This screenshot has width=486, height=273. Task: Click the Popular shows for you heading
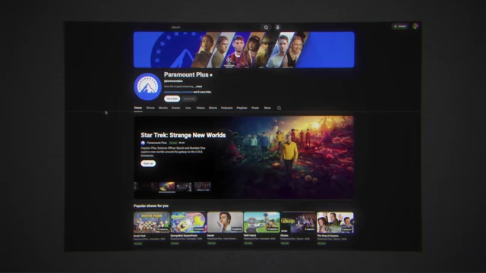tap(151, 206)
